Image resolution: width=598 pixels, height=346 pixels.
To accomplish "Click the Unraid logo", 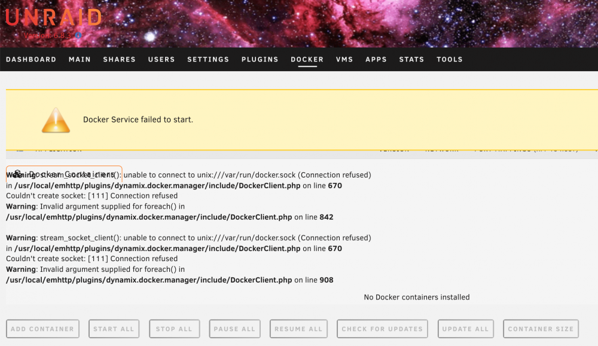I will click(x=53, y=17).
